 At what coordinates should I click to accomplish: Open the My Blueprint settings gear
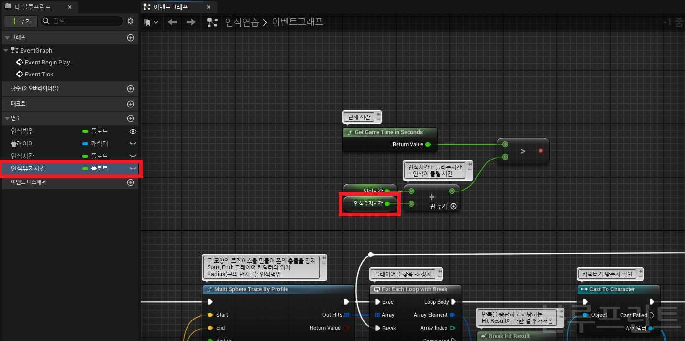[131, 21]
